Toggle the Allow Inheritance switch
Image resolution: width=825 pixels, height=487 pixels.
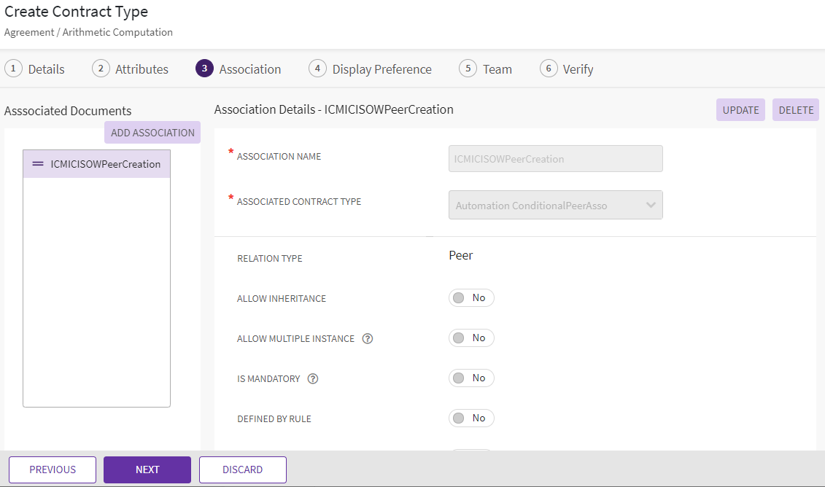point(471,297)
